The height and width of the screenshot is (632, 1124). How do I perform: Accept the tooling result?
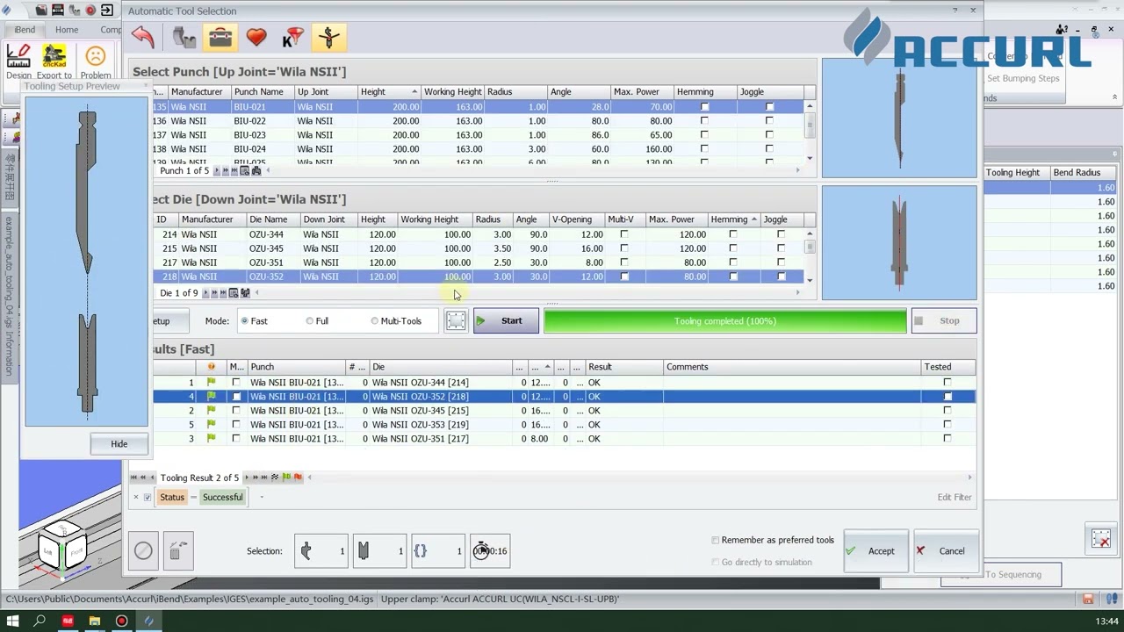coord(875,551)
